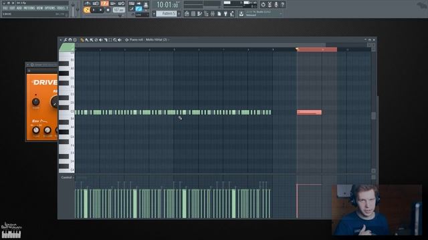Open the EDIT menu
This screenshot has width=428, height=240.
tap(12, 8)
